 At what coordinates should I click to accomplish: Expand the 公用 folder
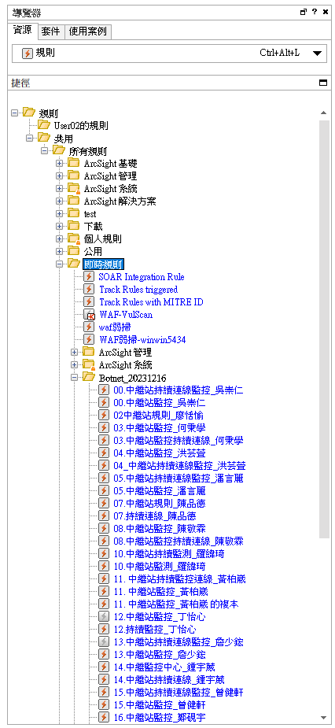(60, 251)
